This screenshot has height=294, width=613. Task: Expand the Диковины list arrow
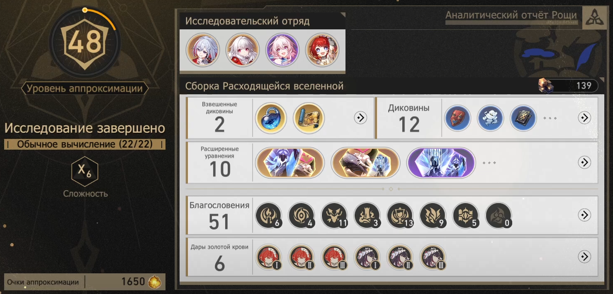point(584,118)
